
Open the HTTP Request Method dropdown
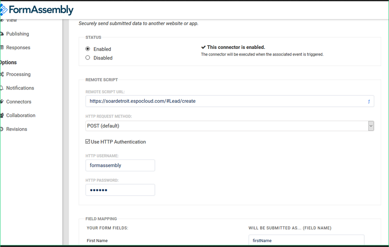pyautogui.click(x=229, y=126)
